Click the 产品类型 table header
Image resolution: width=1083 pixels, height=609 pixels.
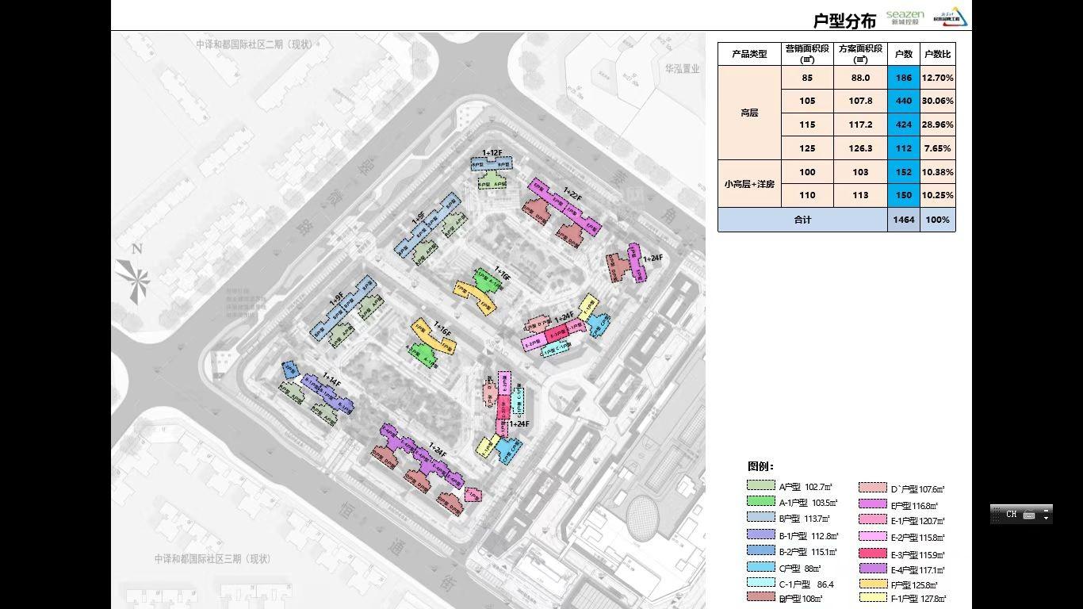point(749,54)
